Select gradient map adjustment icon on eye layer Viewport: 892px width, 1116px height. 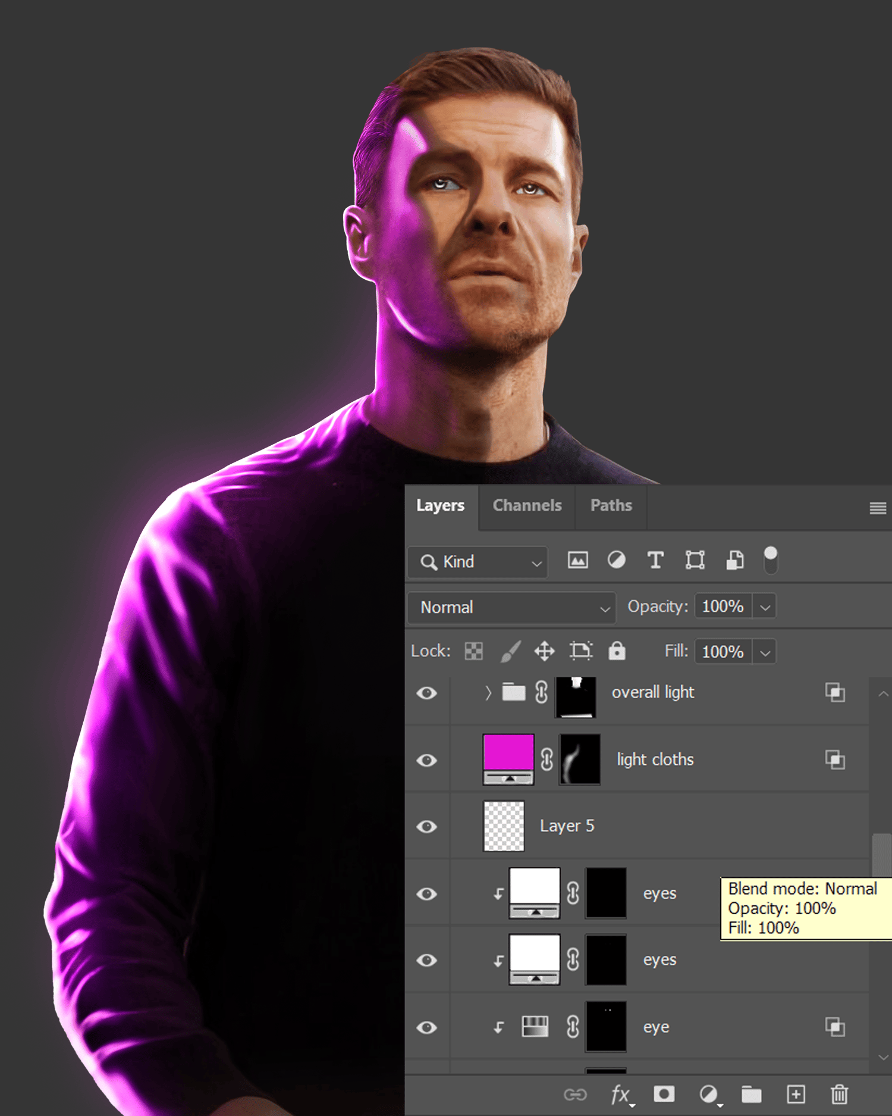coord(535,1027)
